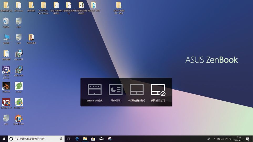253x142 pixels.
Task: Open Task View on the taskbar
Action: [68, 139]
